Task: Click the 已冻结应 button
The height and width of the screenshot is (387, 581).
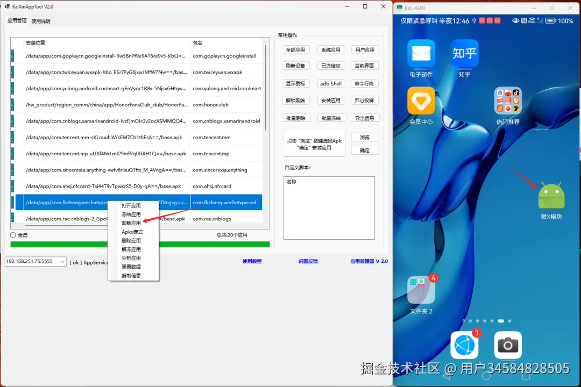Action: click(331, 66)
